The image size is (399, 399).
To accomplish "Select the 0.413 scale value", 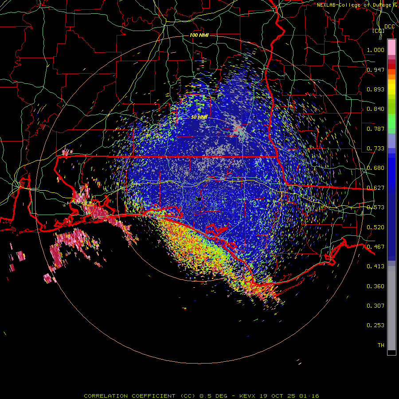I will pos(376,266).
